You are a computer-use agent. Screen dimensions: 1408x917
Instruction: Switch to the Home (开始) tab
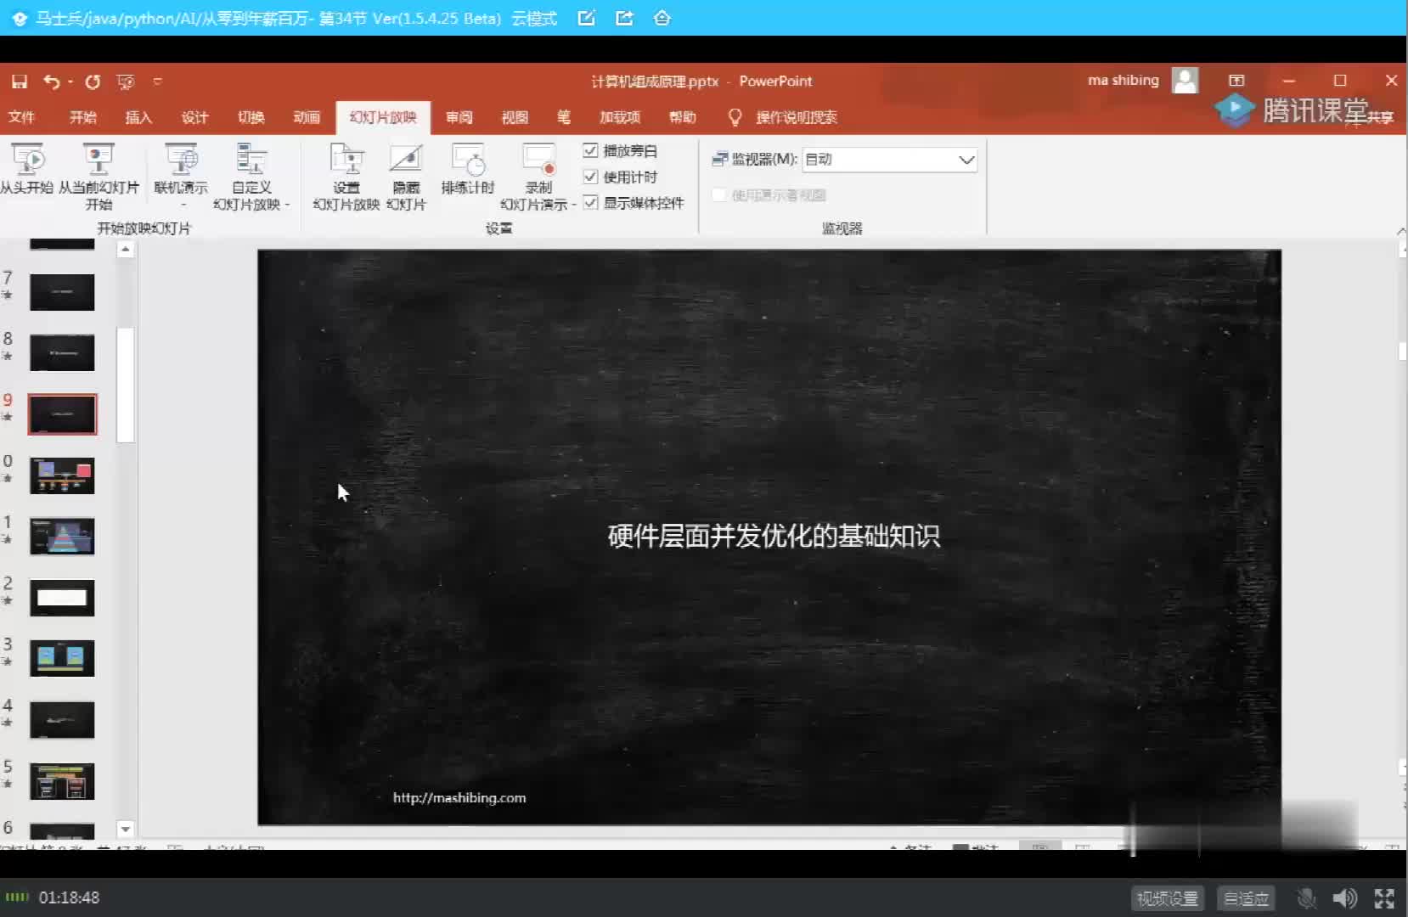pos(83,117)
